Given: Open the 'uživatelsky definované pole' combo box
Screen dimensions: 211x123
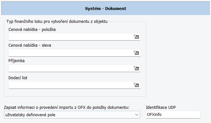Looking at the screenshot, I should coord(72,115).
